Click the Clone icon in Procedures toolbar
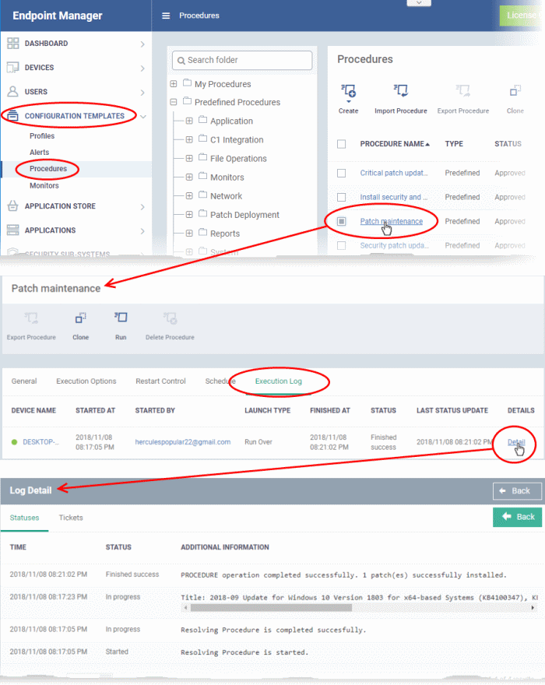This screenshot has width=545, height=685. (515, 90)
